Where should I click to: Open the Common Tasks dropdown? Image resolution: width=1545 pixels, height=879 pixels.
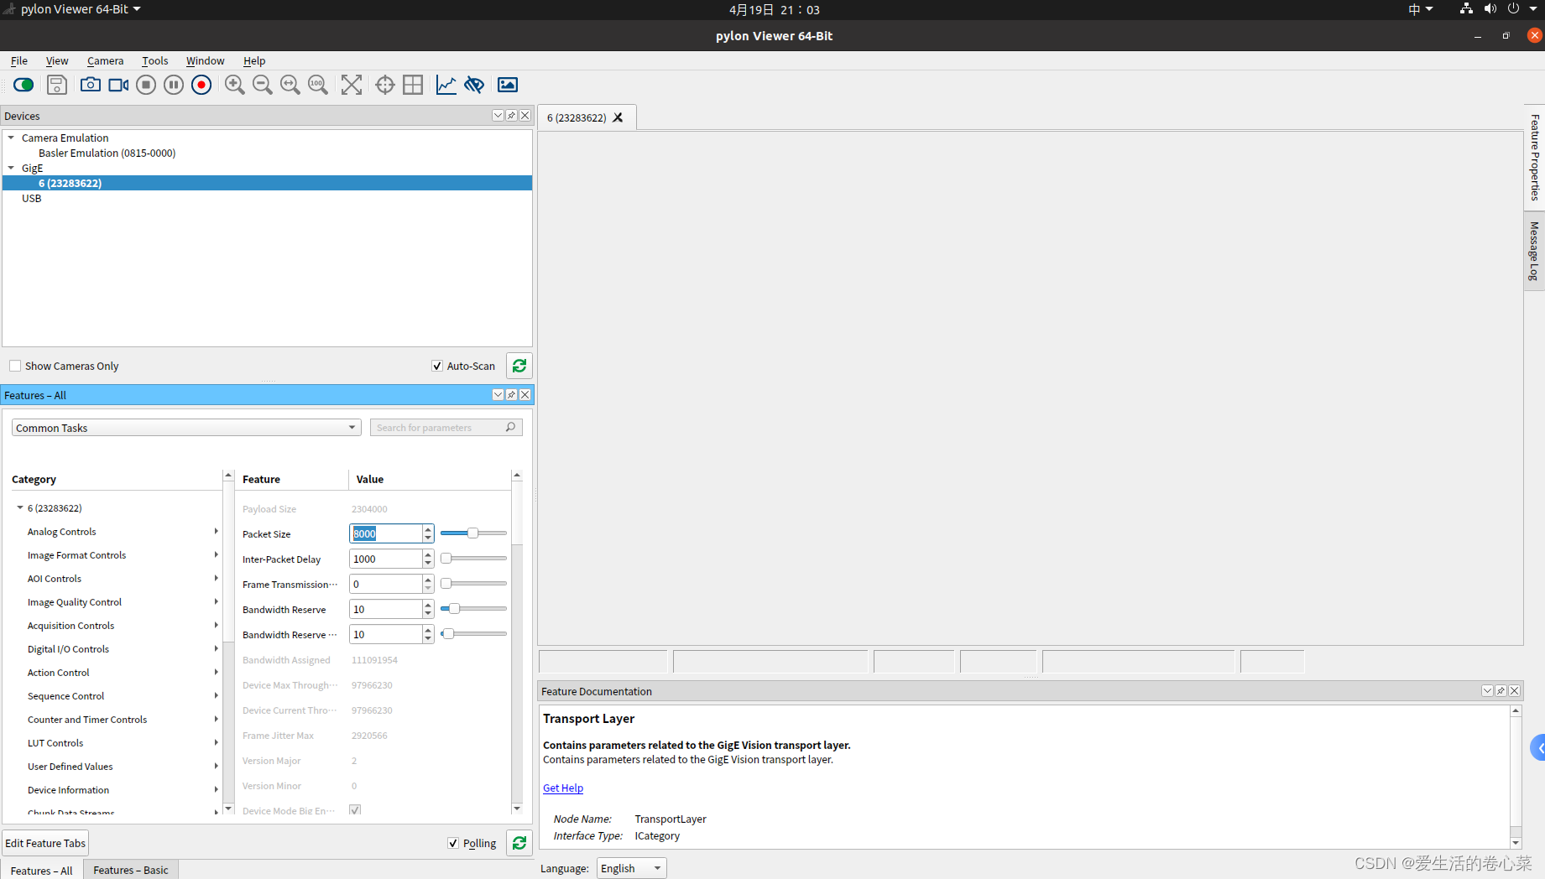pyautogui.click(x=186, y=428)
